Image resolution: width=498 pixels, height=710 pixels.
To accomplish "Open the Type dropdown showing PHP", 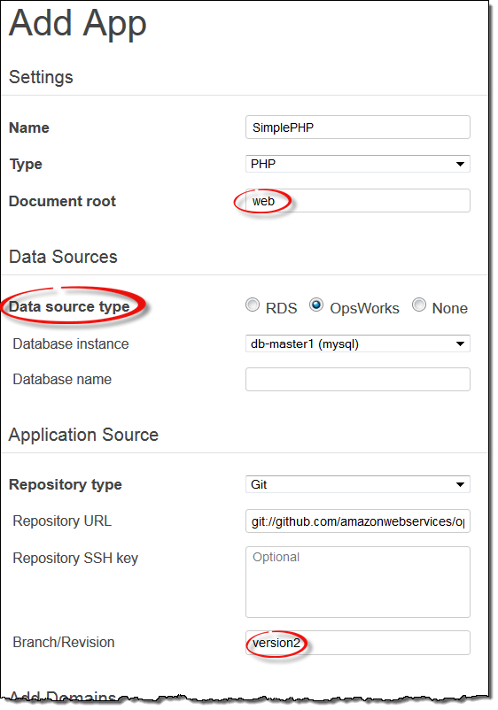I will tap(357, 164).
